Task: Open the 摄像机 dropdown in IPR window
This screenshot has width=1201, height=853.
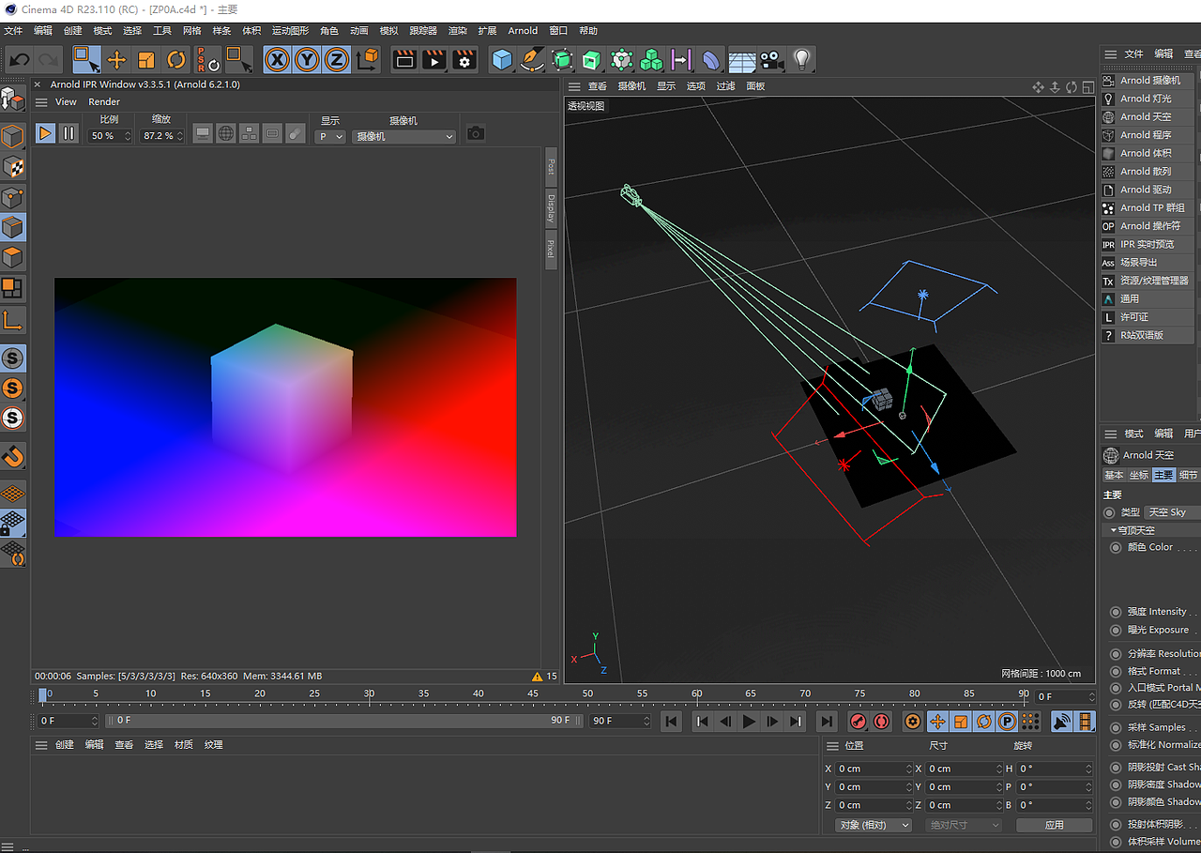Action: pyautogui.click(x=403, y=136)
